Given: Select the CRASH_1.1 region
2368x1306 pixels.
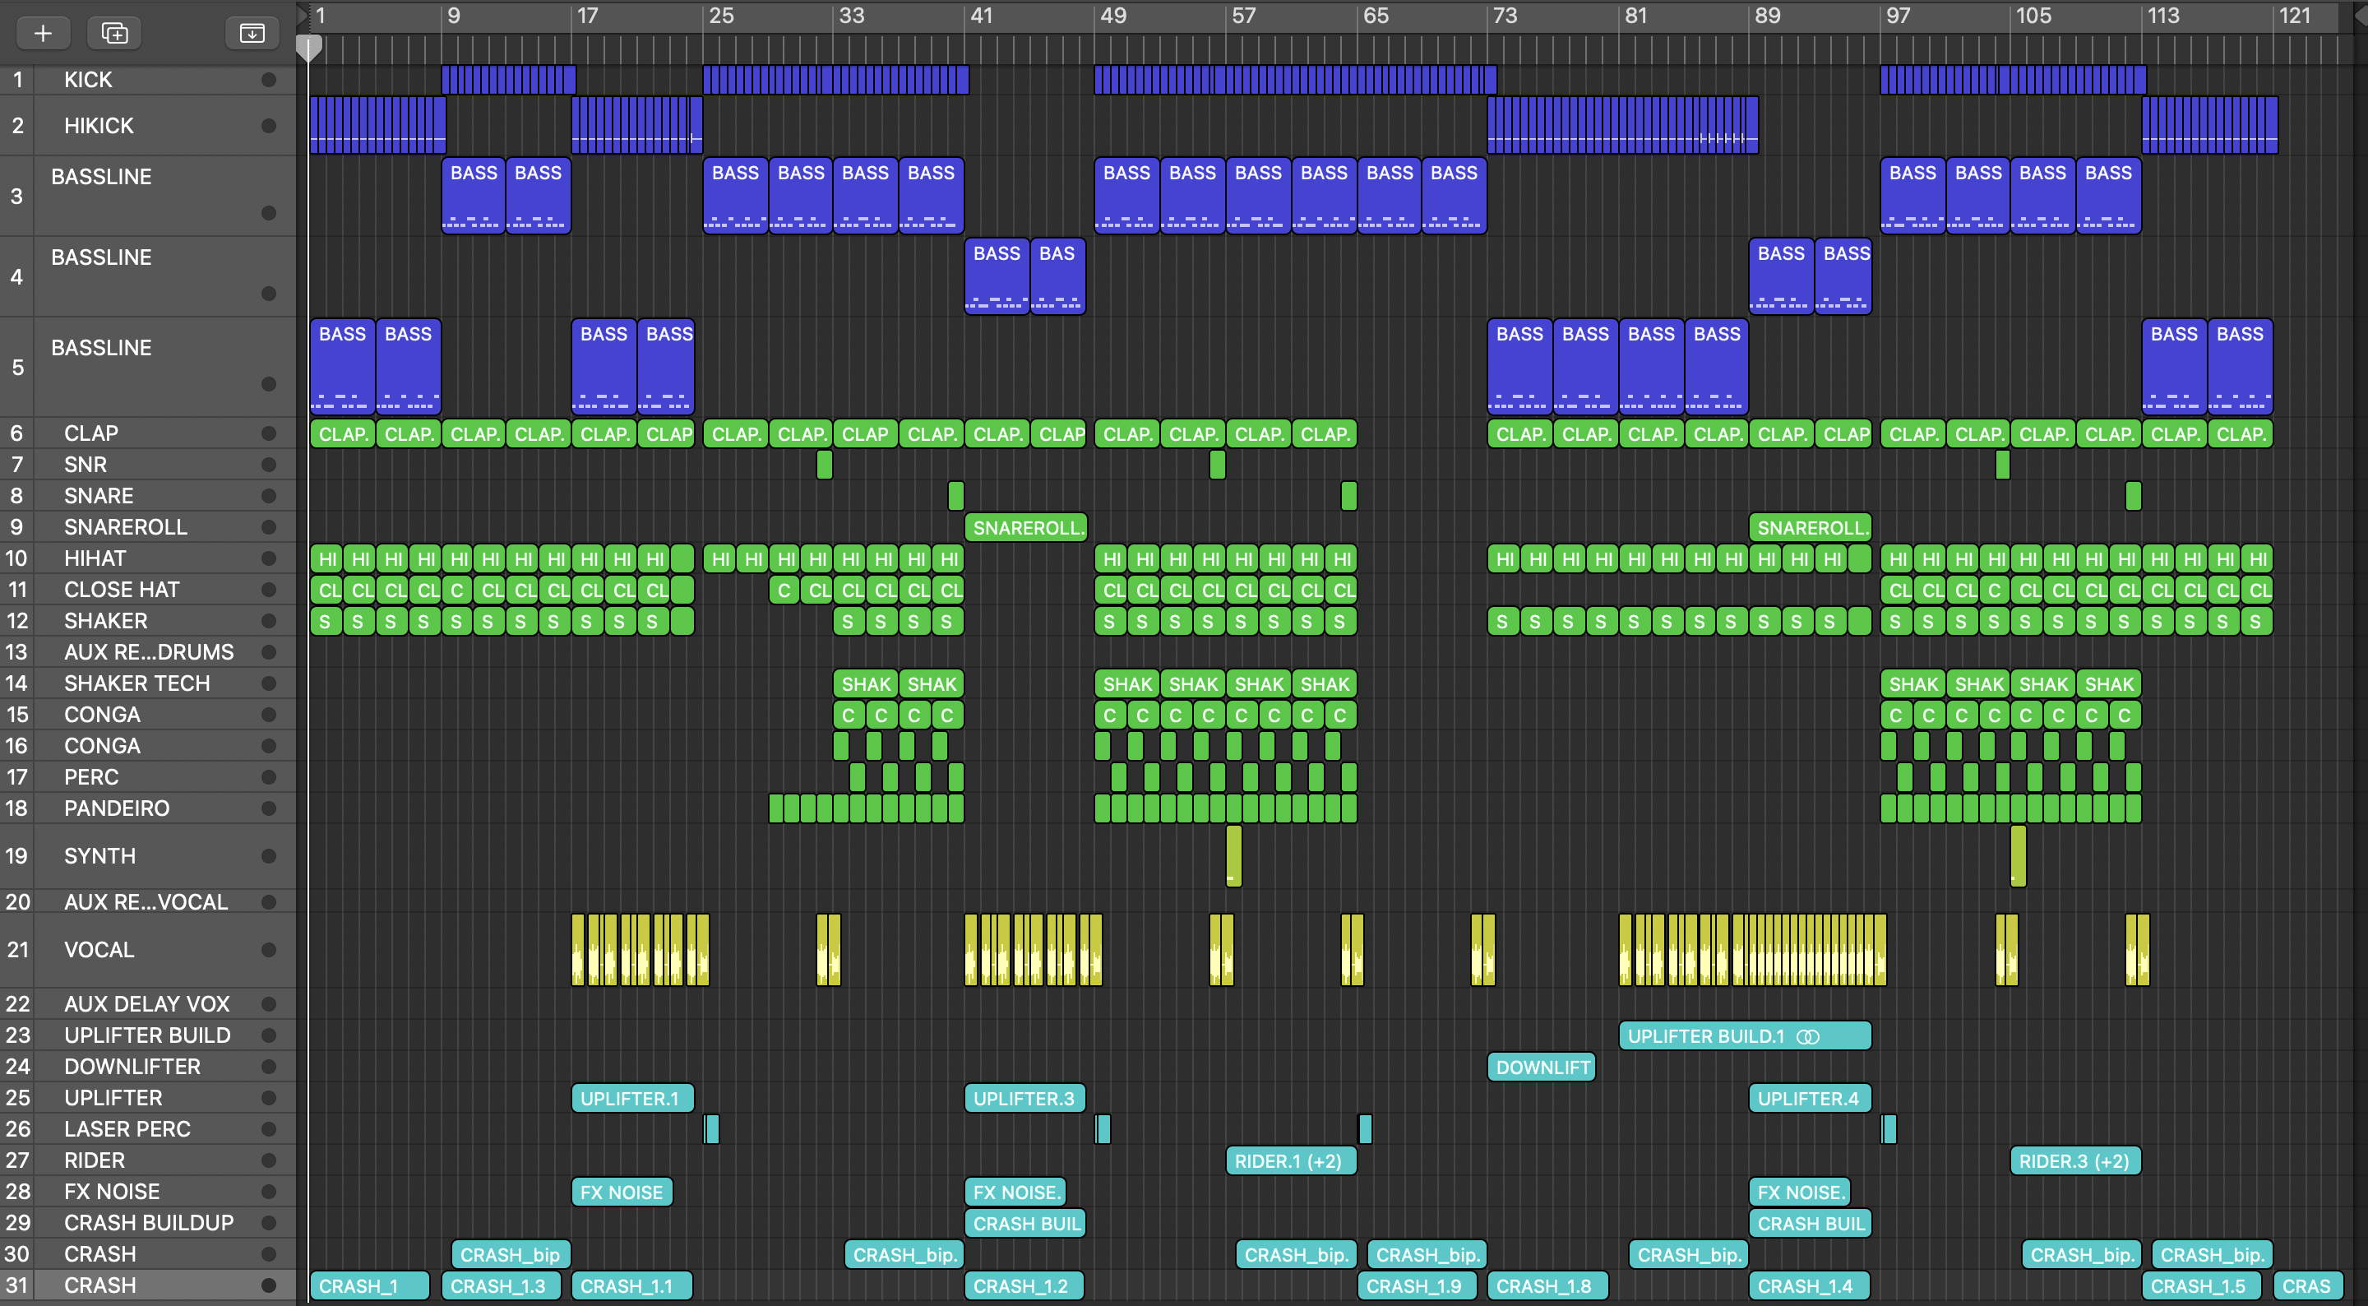Looking at the screenshot, I should [631, 1285].
